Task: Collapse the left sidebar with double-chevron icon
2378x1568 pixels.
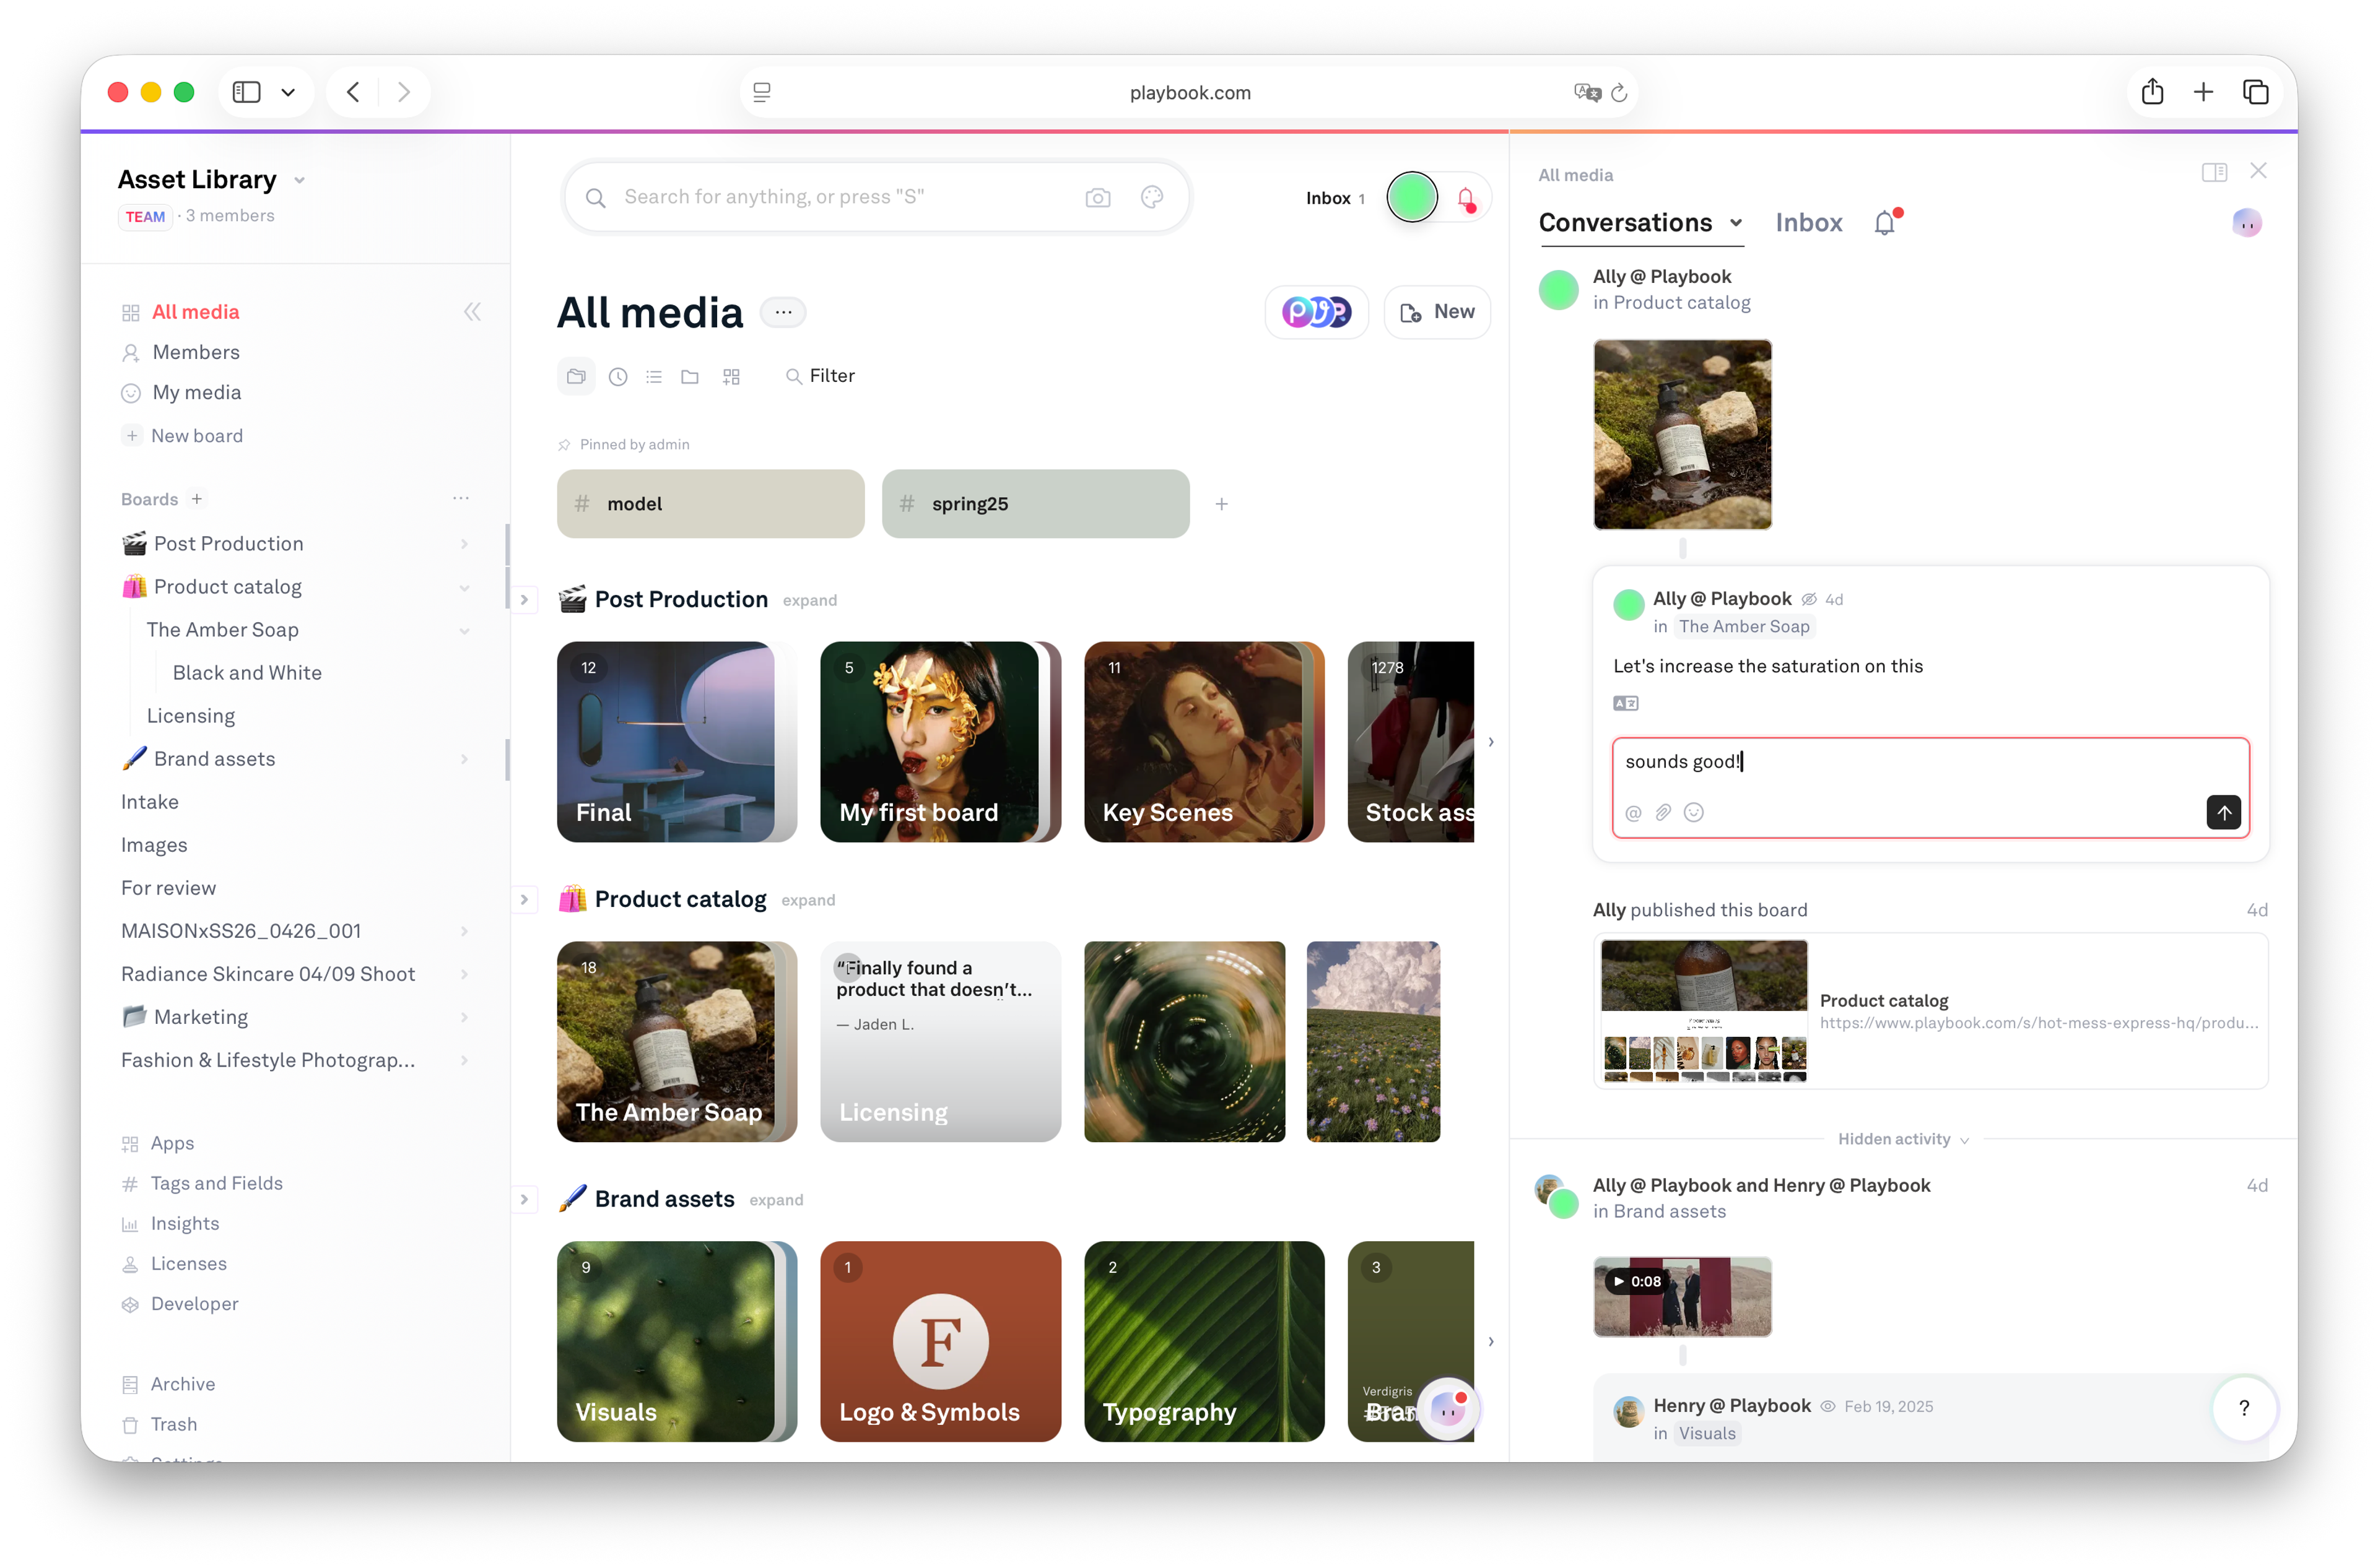Action: (473, 312)
